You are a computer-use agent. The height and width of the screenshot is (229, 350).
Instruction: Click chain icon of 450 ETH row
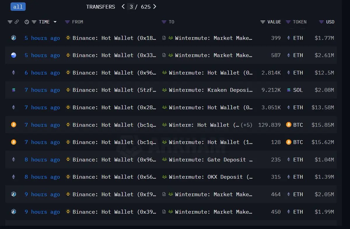pos(13,212)
